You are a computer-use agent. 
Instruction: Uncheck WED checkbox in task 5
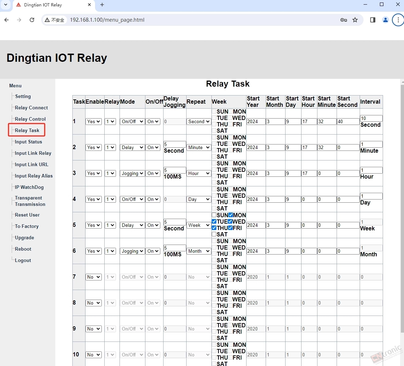click(230, 221)
